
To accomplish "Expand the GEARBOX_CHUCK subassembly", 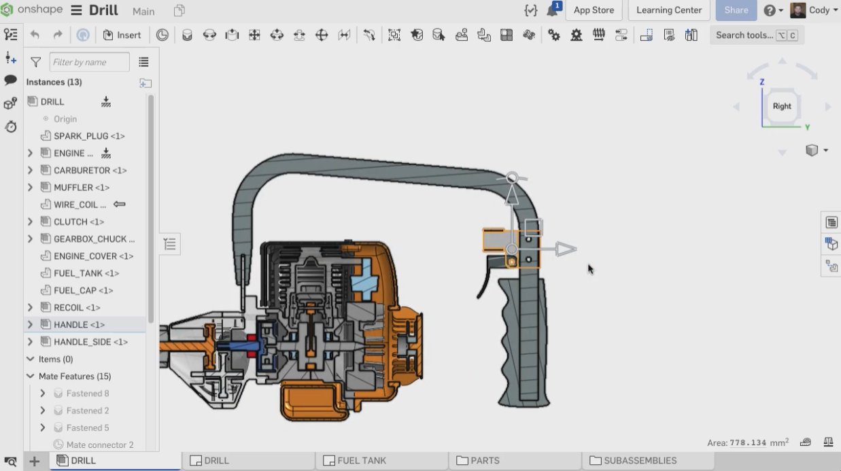I will point(30,239).
